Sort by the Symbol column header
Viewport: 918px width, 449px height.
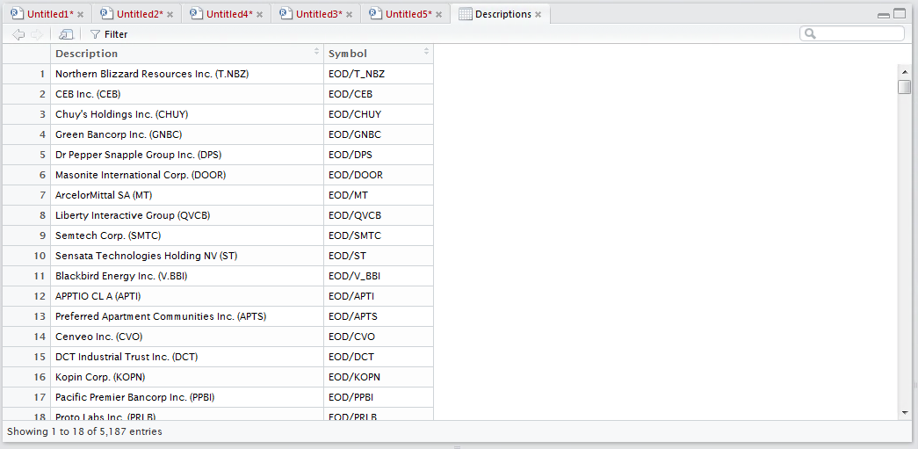[379, 54]
